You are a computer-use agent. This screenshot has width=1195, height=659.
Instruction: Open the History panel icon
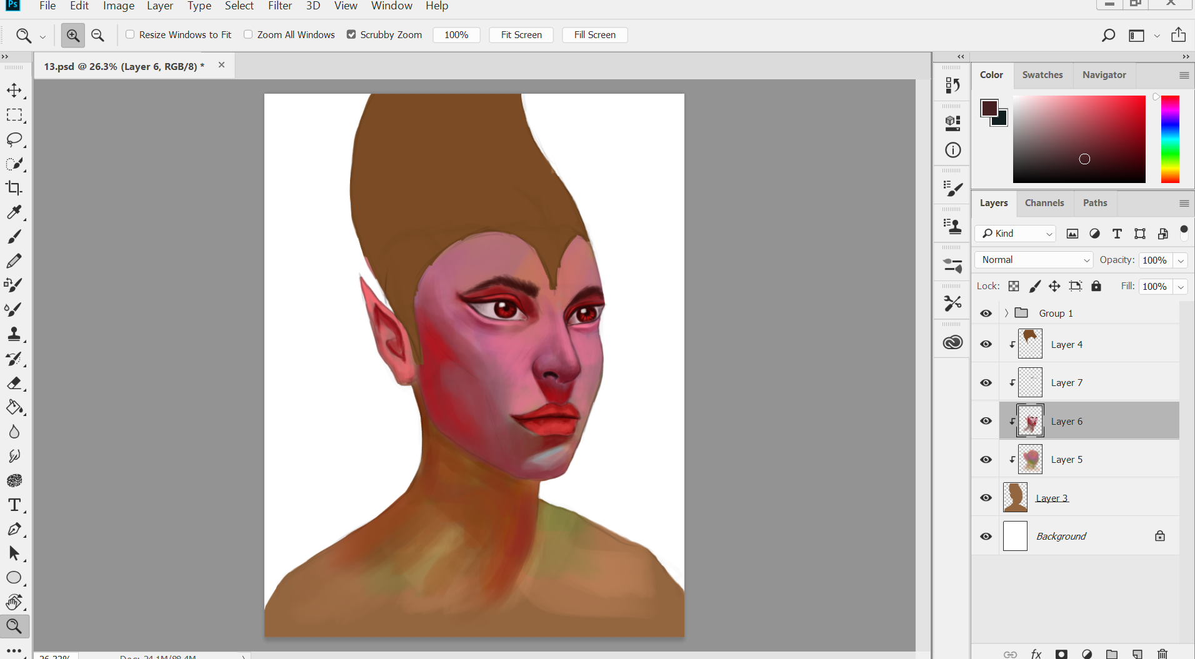coord(952,85)
